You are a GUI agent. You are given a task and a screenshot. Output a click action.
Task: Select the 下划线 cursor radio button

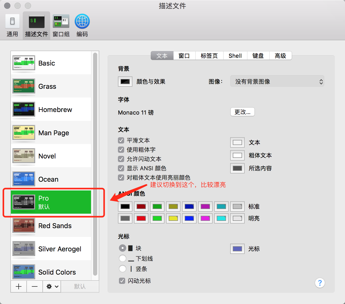(x=123, y=258)
